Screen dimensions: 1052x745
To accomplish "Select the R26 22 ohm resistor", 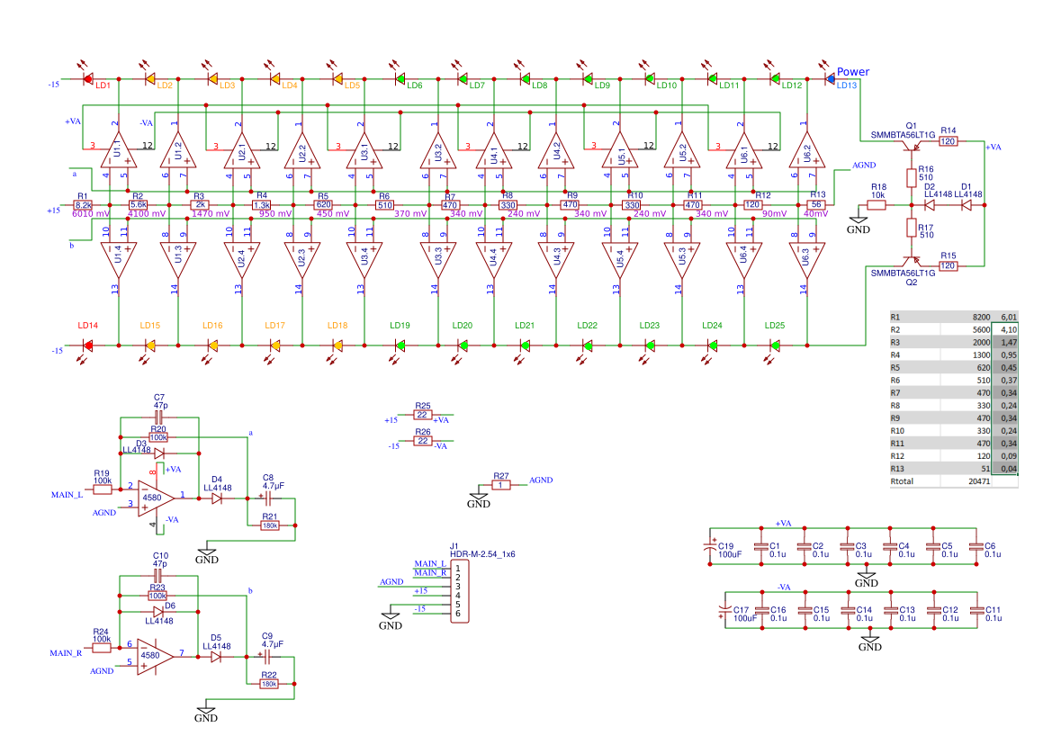I will (x=422, y=441).
